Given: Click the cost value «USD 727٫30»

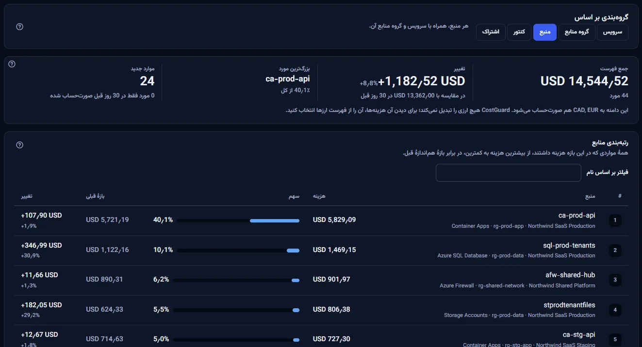Looking at the screenshot, I should pyautogui.click(x=331, y=339).
